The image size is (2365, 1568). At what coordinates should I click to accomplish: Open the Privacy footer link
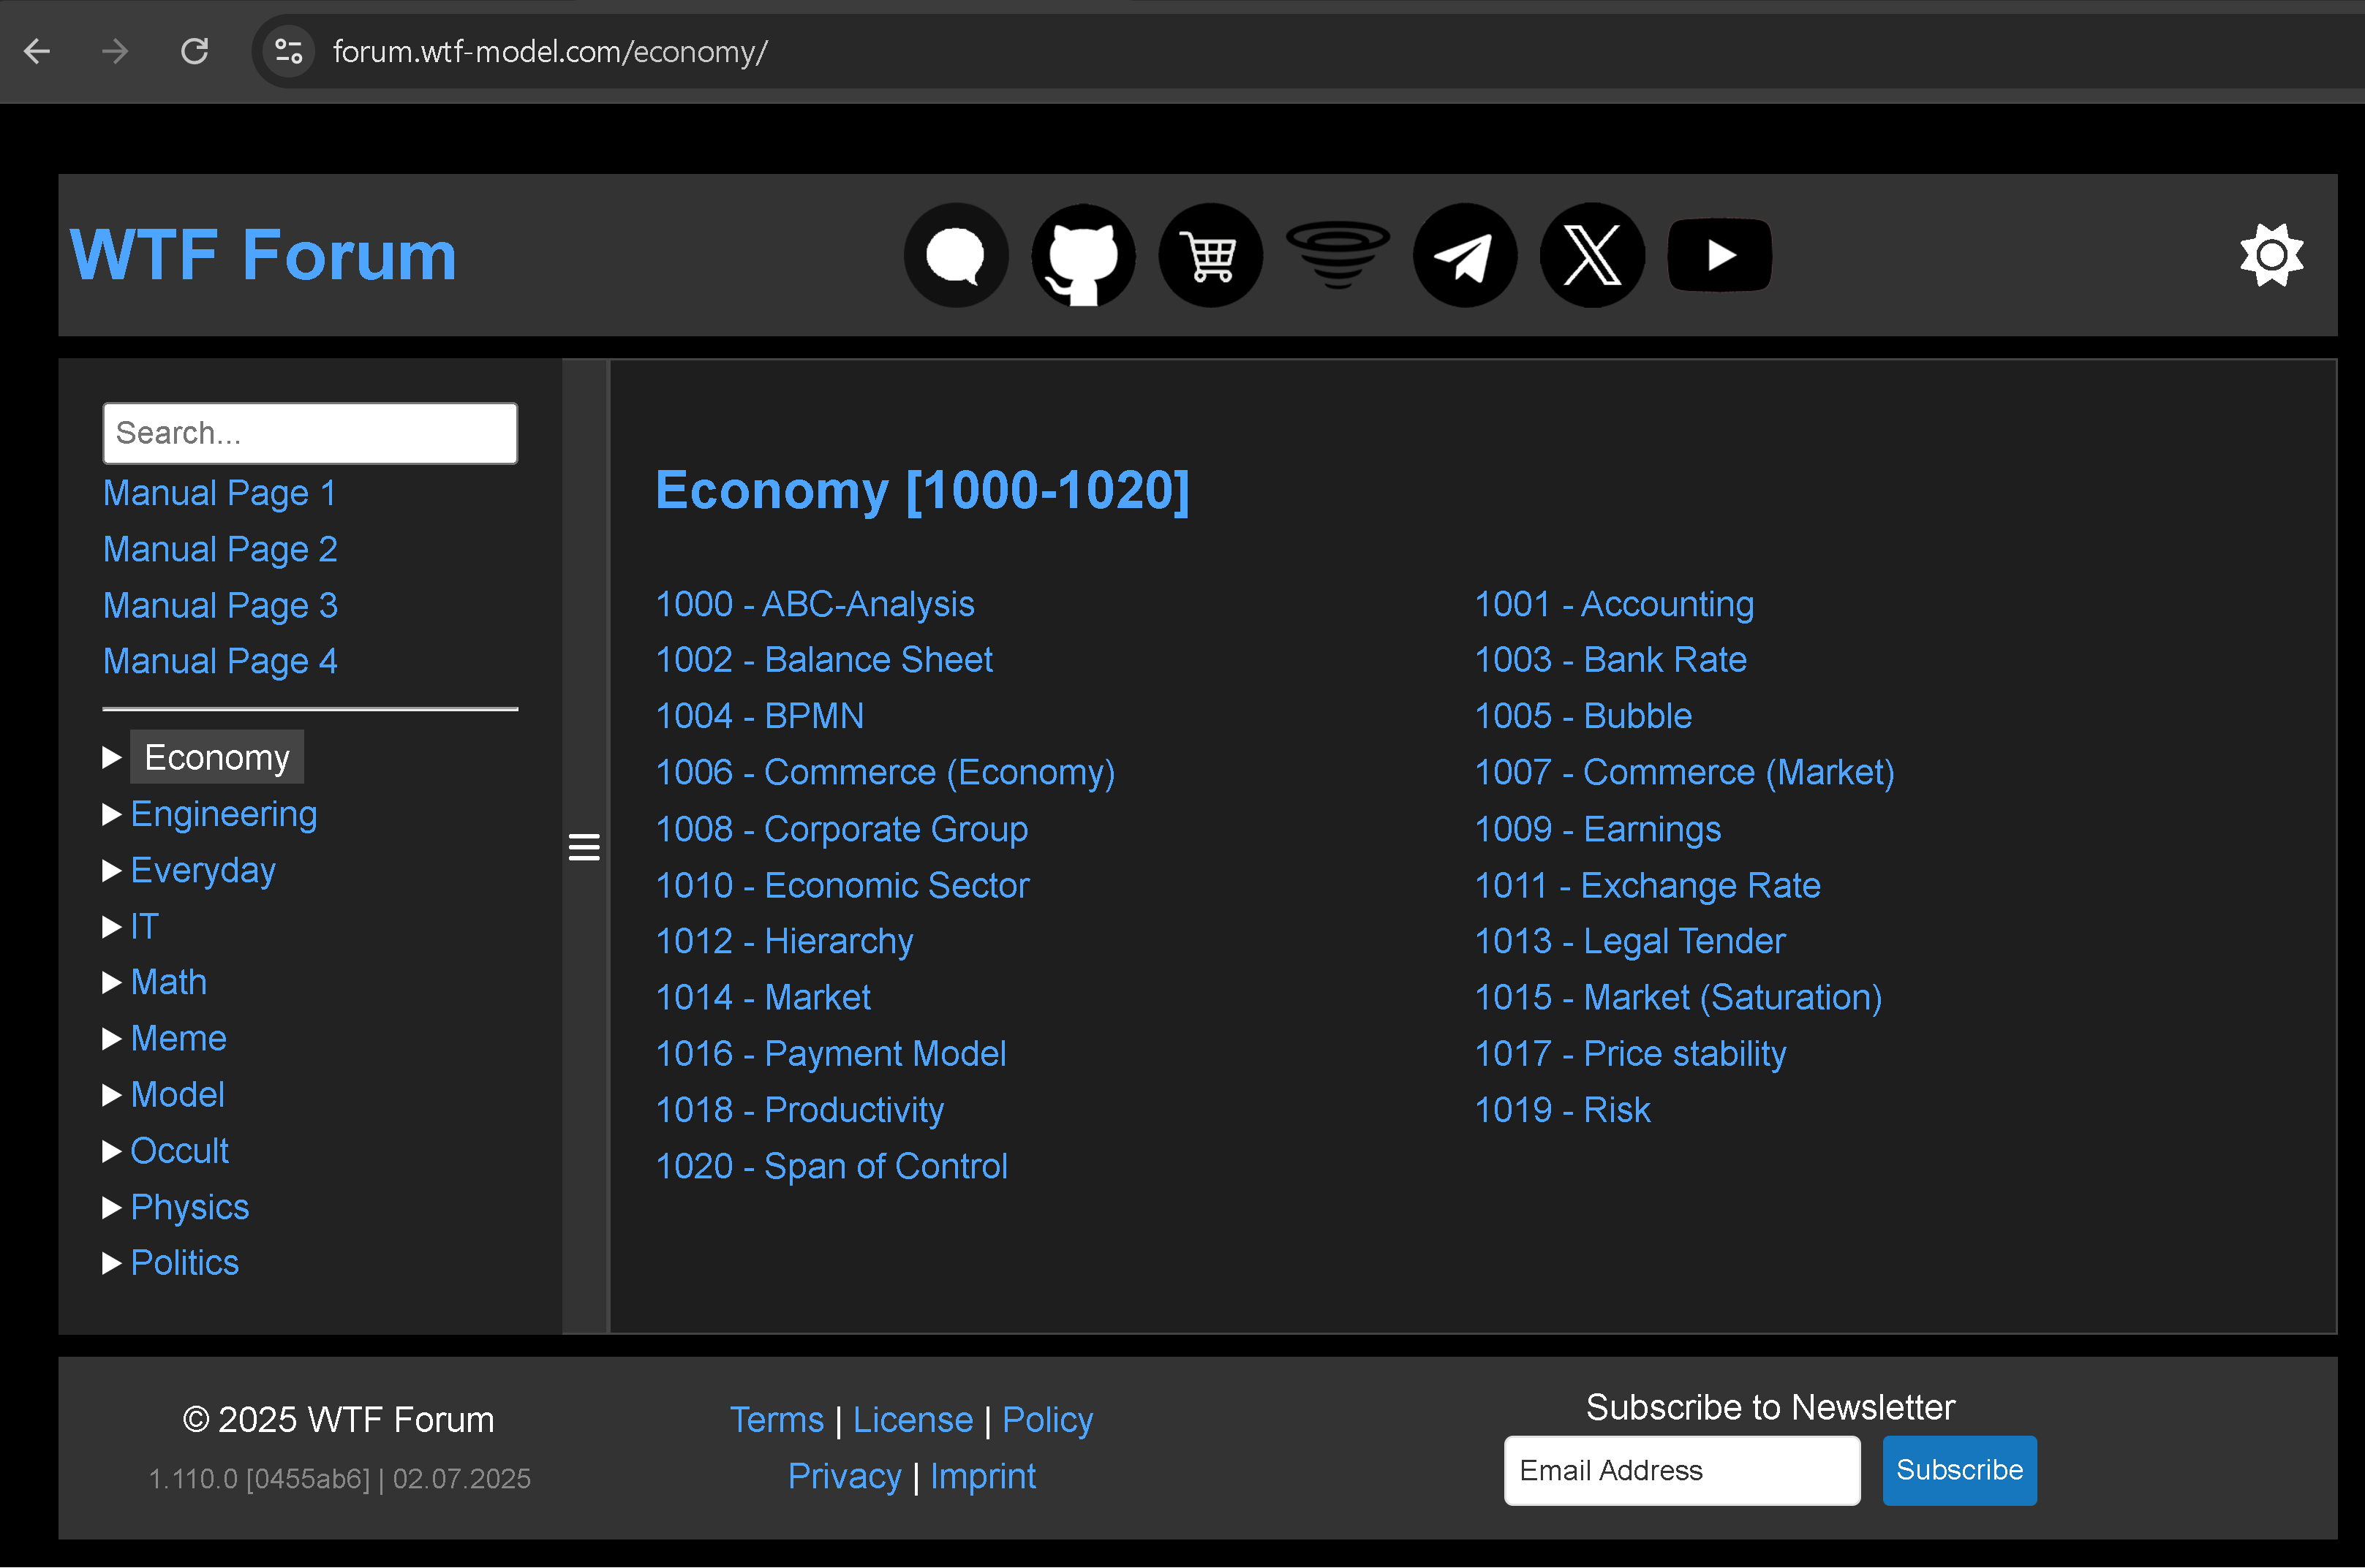coord(845,1476)
